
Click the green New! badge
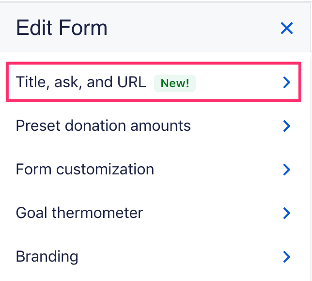(174, 83)
